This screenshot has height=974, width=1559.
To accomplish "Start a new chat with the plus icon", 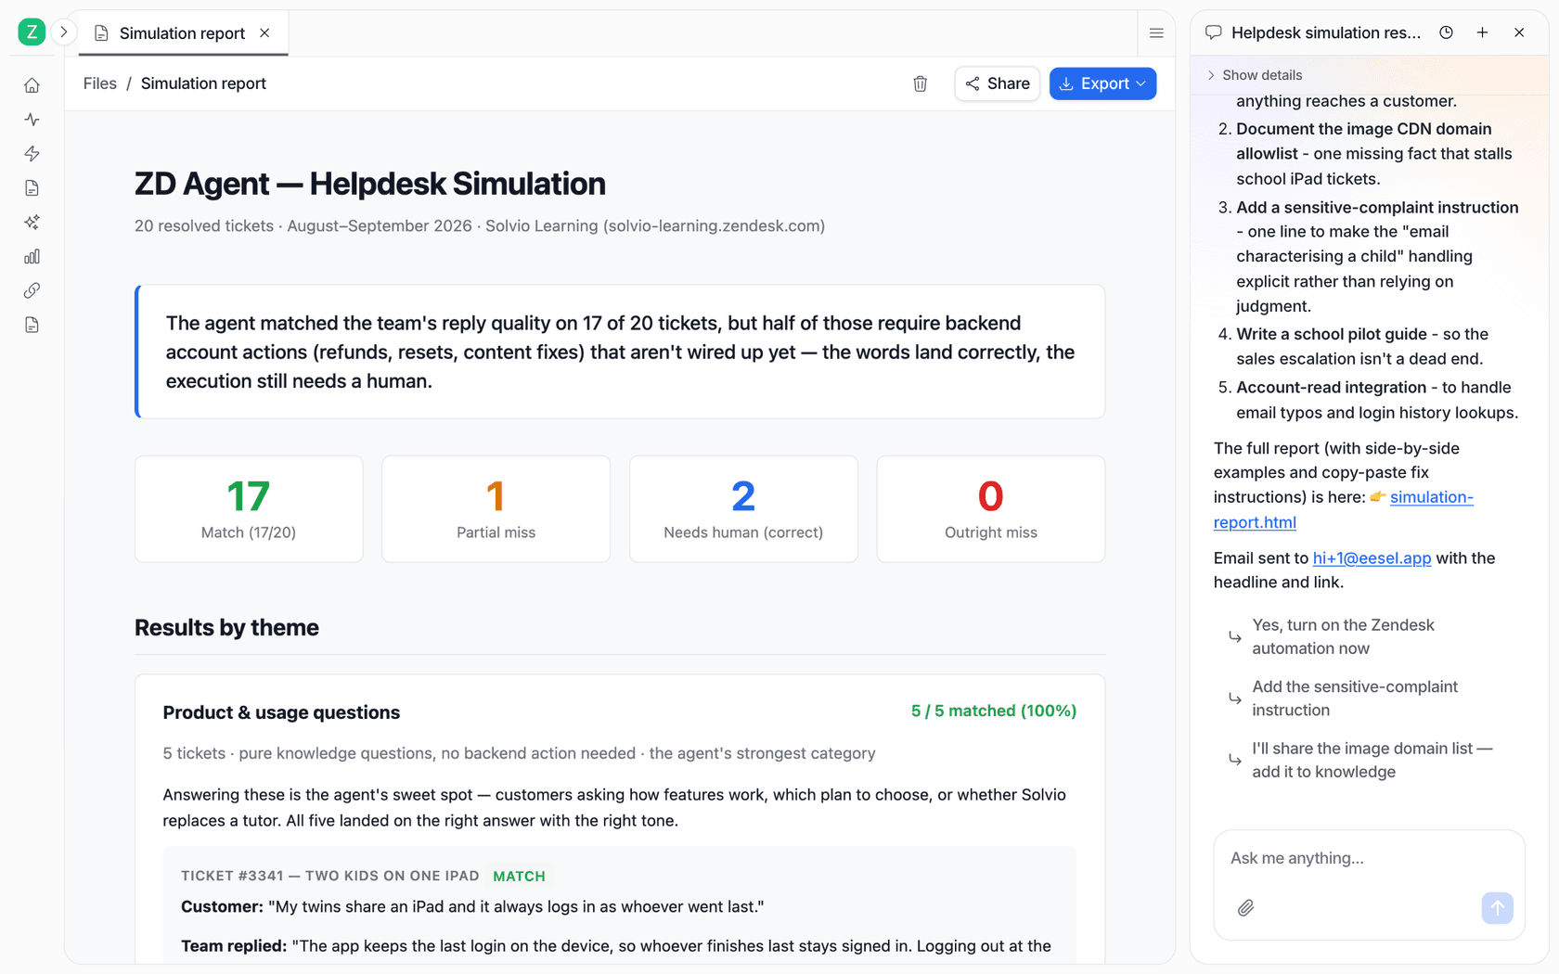I will [x=1483, y=32].
